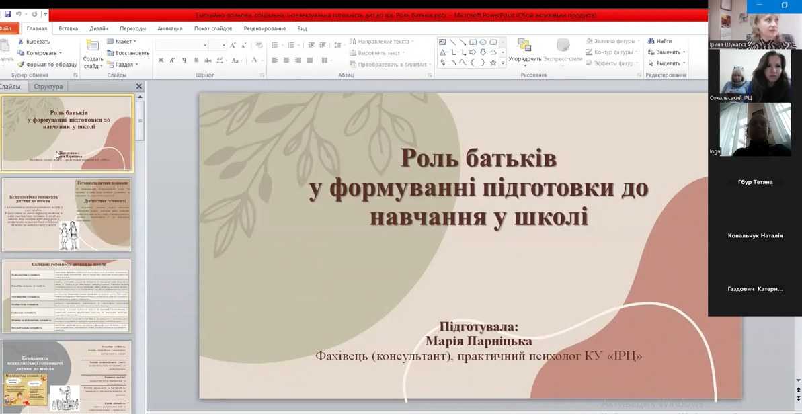The height and width of the screenshot is (414, 802).
Task: Click Restore (Восстановить) slide layout icon
Action: 110,53
